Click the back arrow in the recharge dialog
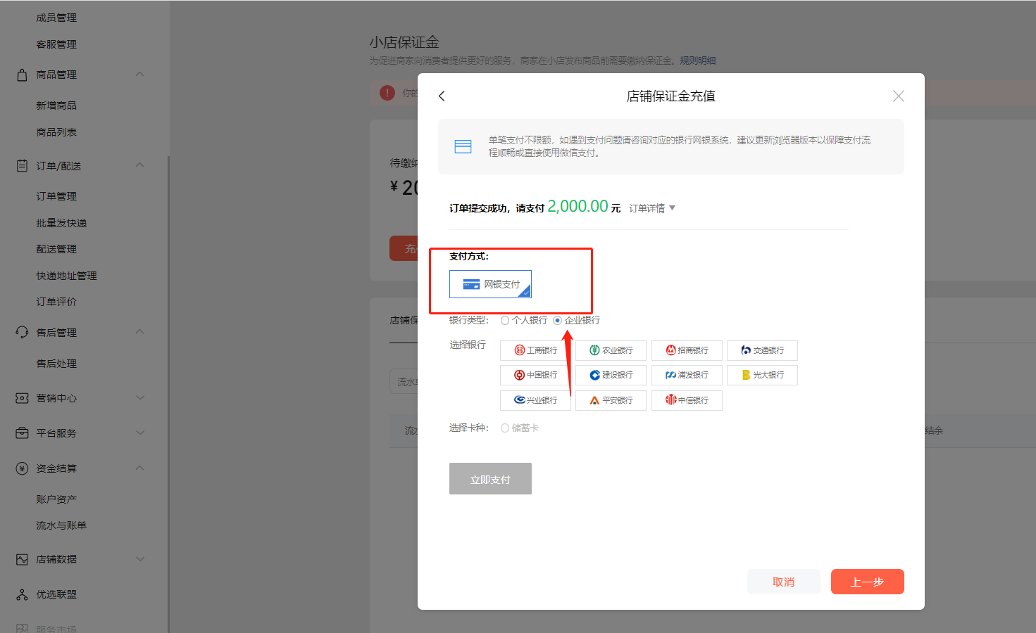 point(442,96)
